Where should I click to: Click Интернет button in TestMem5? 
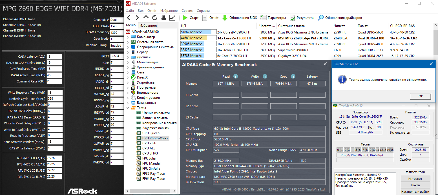click(x=415, y=179)
